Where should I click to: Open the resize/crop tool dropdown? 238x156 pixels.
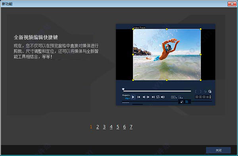(x=180, y=97)
